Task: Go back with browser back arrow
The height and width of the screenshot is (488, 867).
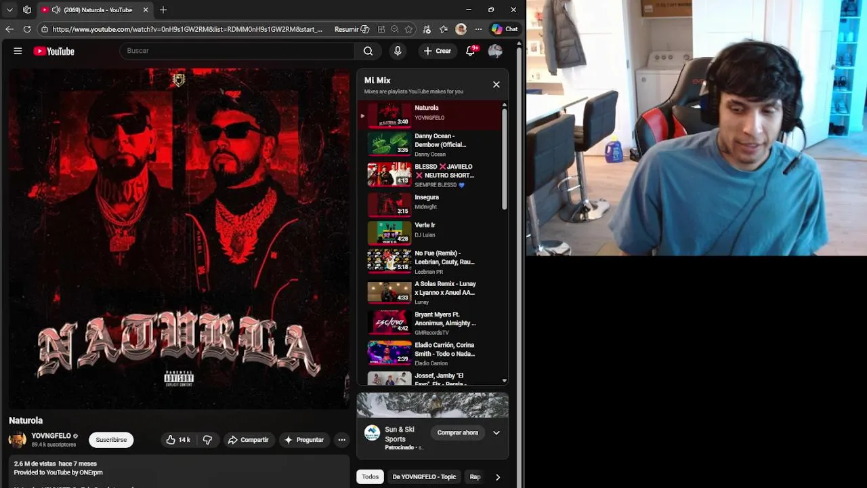Action: tap(9, 29)
